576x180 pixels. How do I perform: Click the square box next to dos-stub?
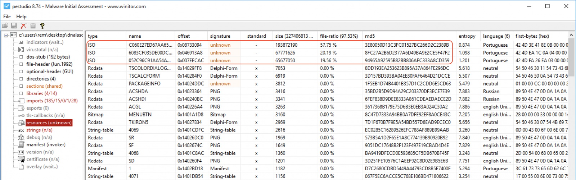click(x=21, y=57)
